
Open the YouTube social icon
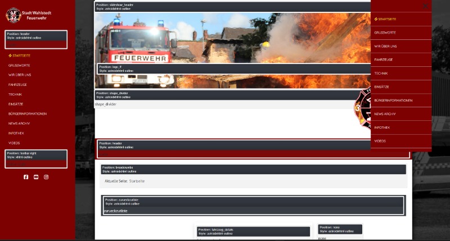(36, 177)
